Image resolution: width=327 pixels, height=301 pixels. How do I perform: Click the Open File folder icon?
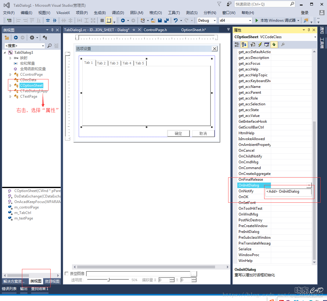tap(153, 20)
